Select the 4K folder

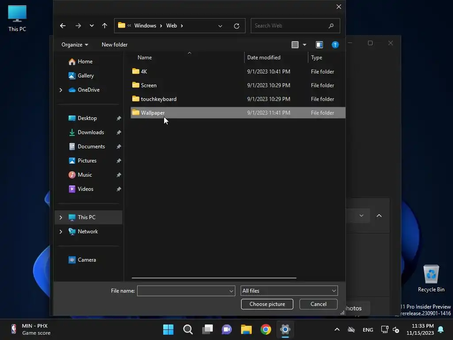[238, 71]
